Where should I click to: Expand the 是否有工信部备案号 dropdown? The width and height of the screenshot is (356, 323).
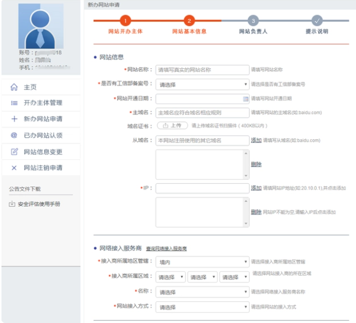click(202, 84)
